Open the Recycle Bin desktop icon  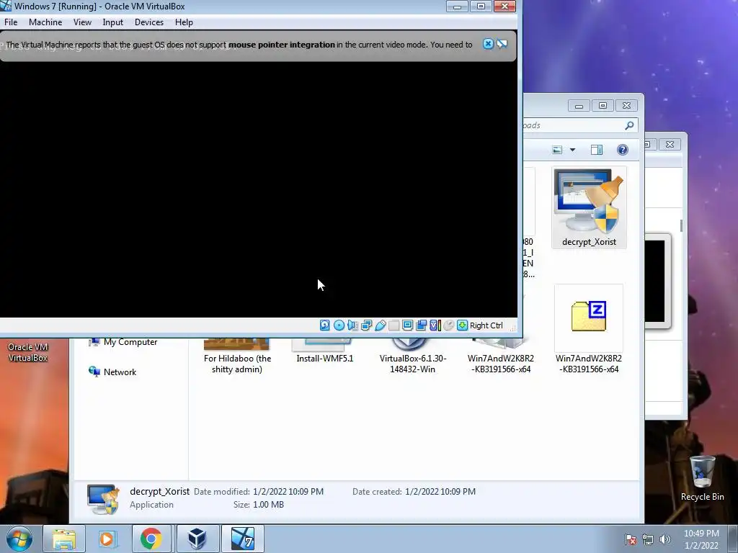point(702,478)
